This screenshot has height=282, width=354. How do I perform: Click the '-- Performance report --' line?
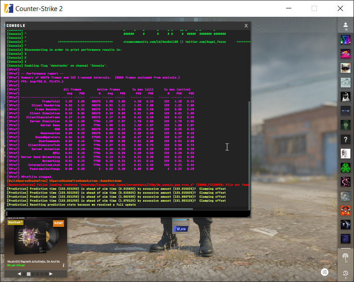click(42, 74)
